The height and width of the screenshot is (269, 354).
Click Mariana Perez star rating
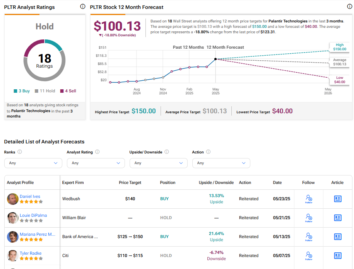tap(31, 240)
